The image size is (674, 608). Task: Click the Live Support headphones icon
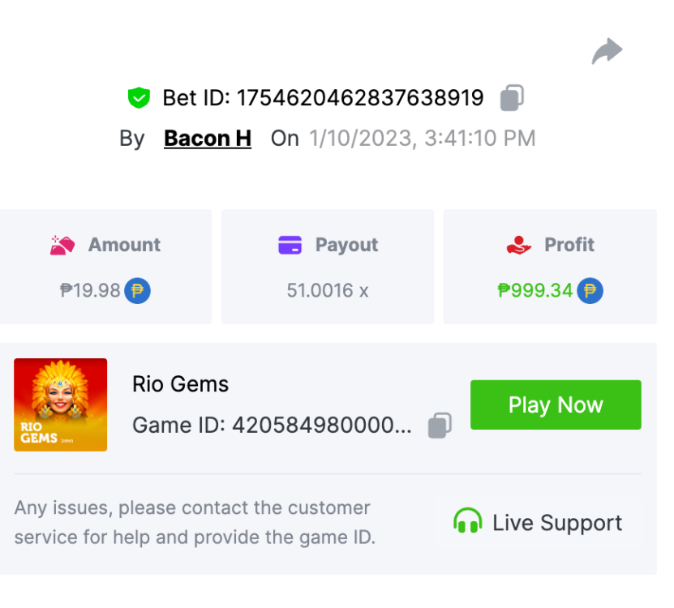468,522
